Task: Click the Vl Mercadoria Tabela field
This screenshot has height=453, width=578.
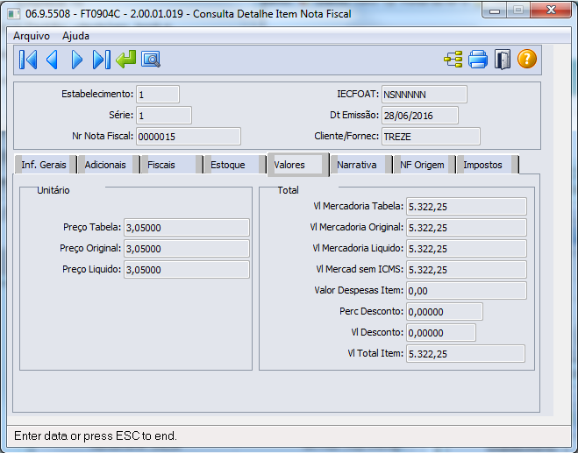Action: click(x=467, y=206)
